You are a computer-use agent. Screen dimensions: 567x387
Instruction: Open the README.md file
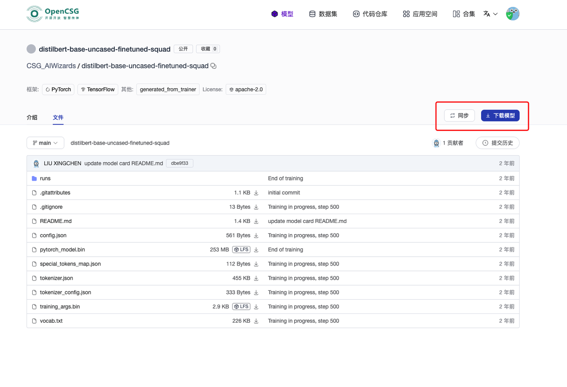pyautogui.click(x=56, y=221)
